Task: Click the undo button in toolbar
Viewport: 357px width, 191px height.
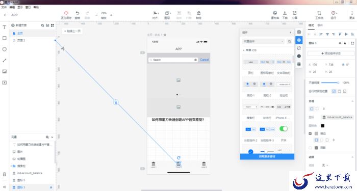Action: pos(78,15)
